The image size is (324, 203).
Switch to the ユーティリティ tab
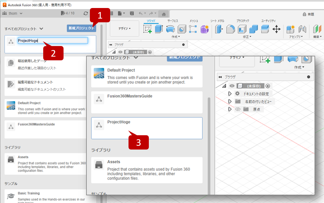point(268,21)
